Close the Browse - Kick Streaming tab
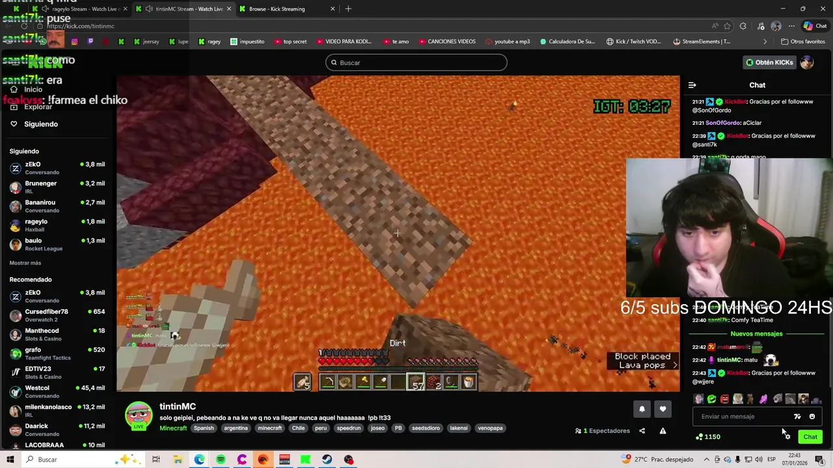833x468 pixels. 333,9
